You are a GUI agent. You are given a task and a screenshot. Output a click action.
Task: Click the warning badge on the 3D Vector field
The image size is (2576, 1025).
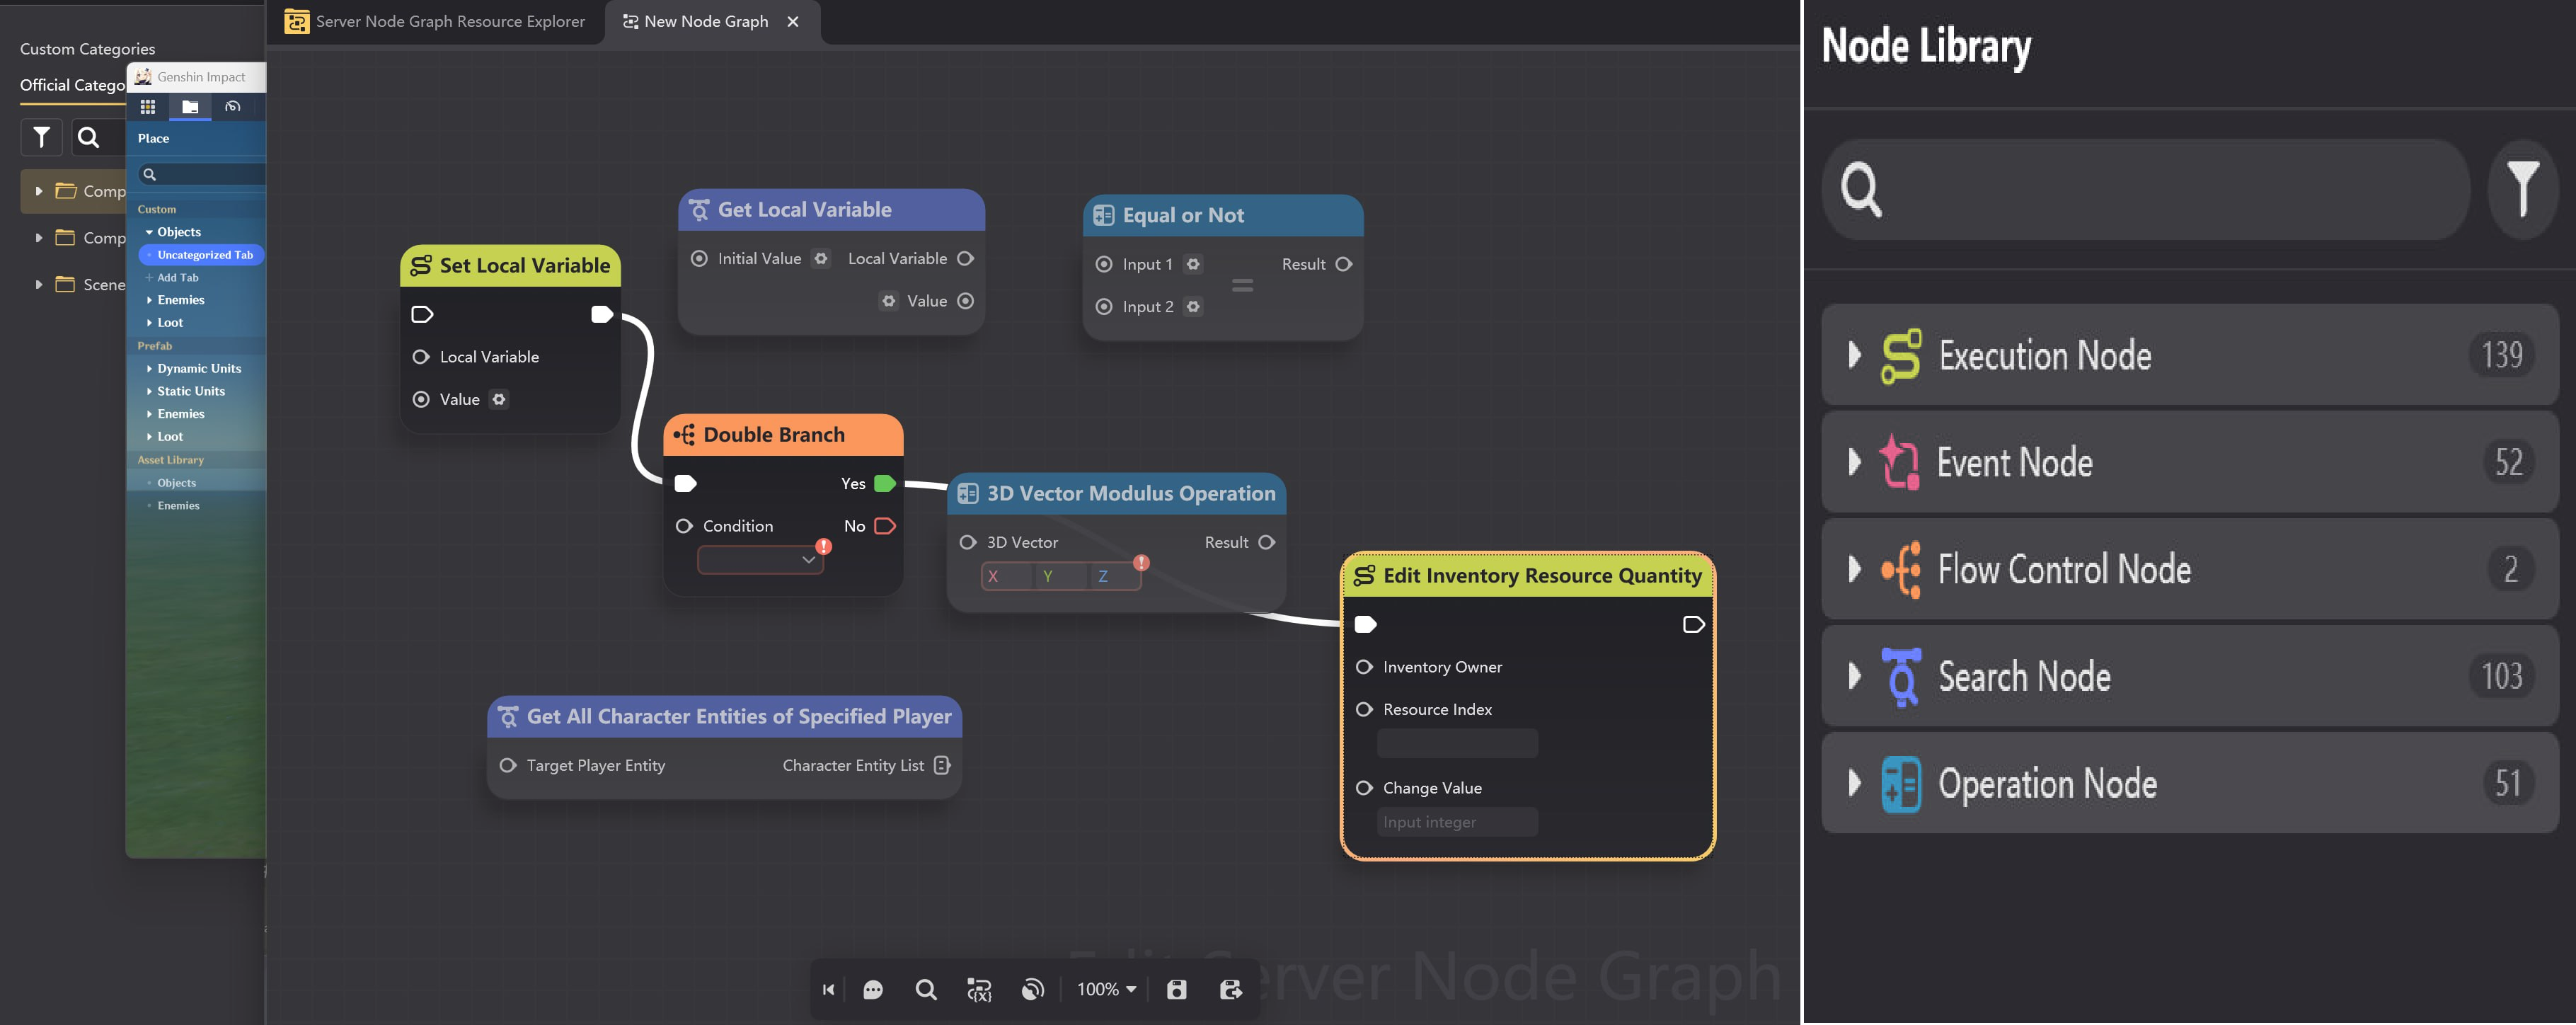[x=1141, y=563]
